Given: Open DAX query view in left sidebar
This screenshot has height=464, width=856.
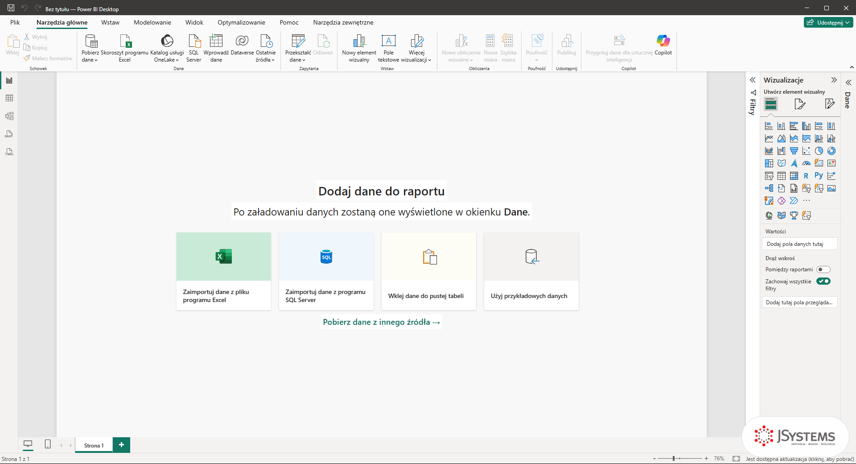Looking at the screenshot, I should tap(9, 134).
